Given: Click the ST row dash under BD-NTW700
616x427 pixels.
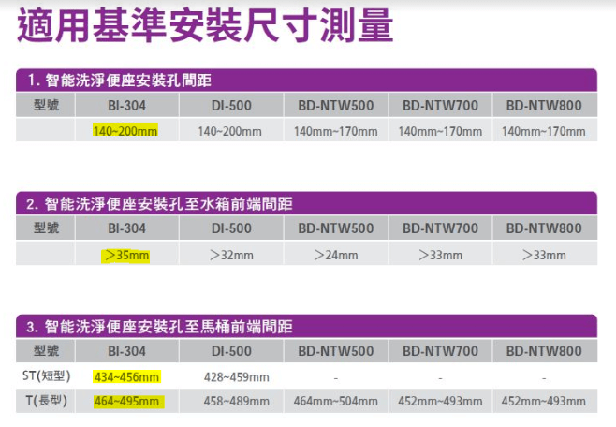Looking at the screenshot, I should coord(440,378).
